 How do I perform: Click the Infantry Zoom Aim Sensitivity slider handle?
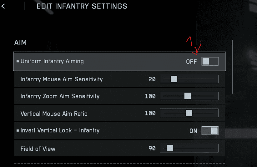tap(187, 96)
